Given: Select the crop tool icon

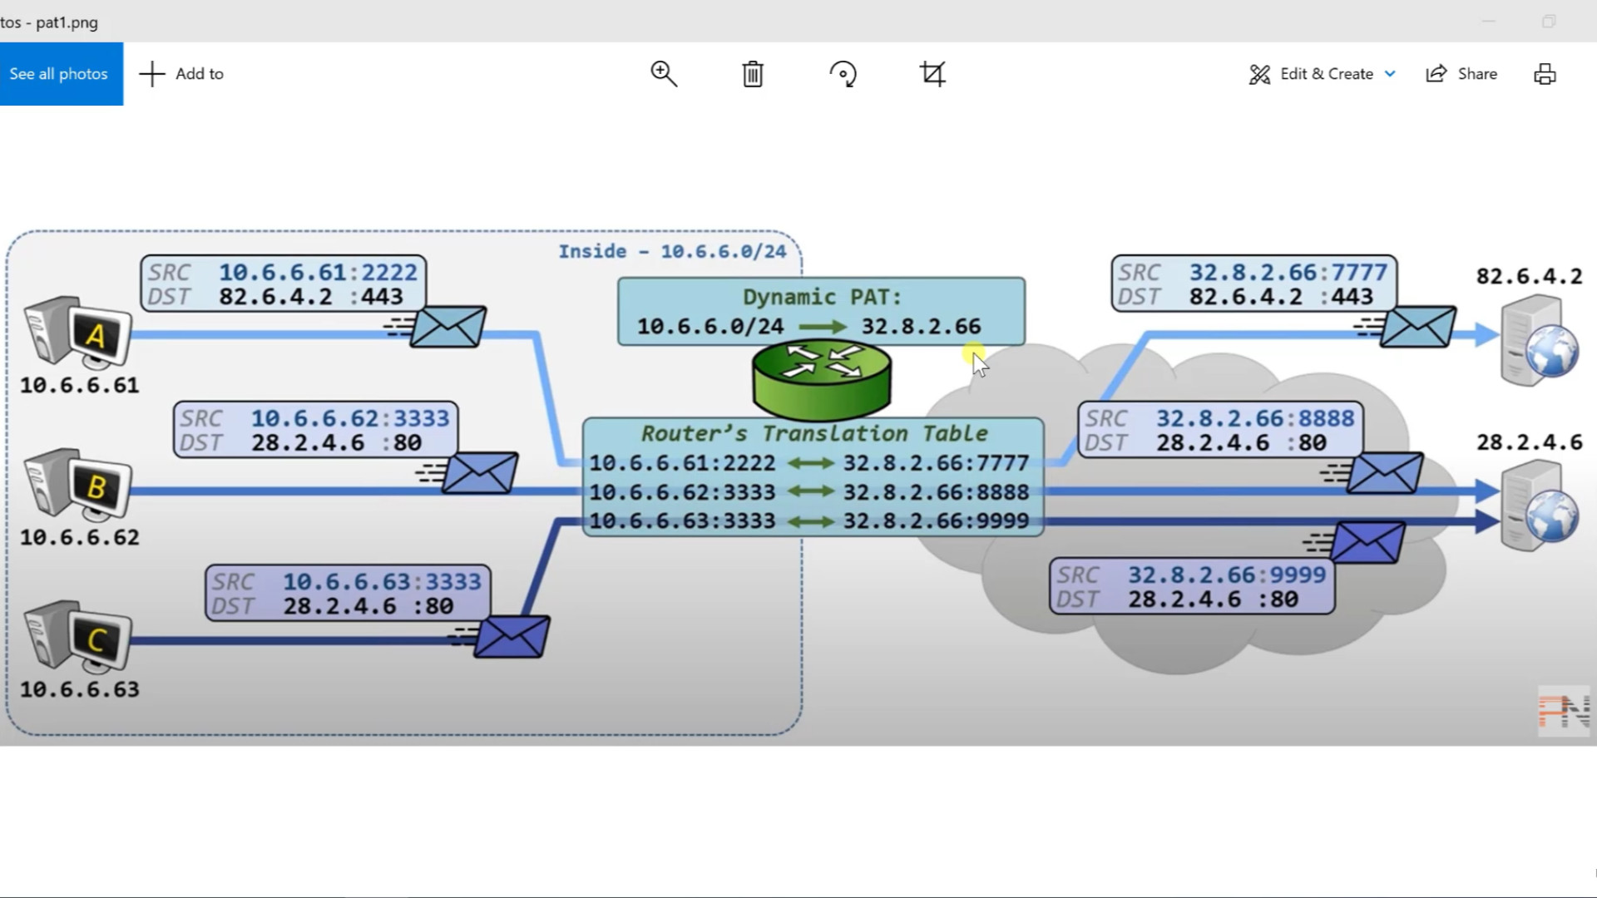Looking at the screenshot, I should (x=932, y=74).
